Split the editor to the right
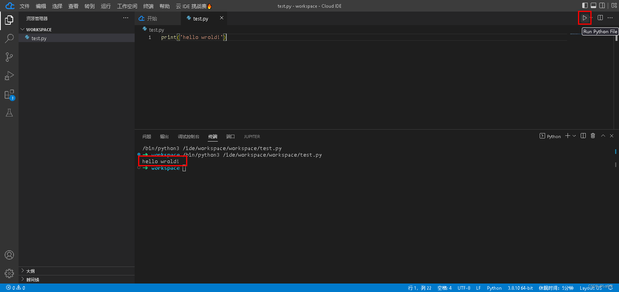The width and height of the screenshot is (619, 292). [600, 17]
